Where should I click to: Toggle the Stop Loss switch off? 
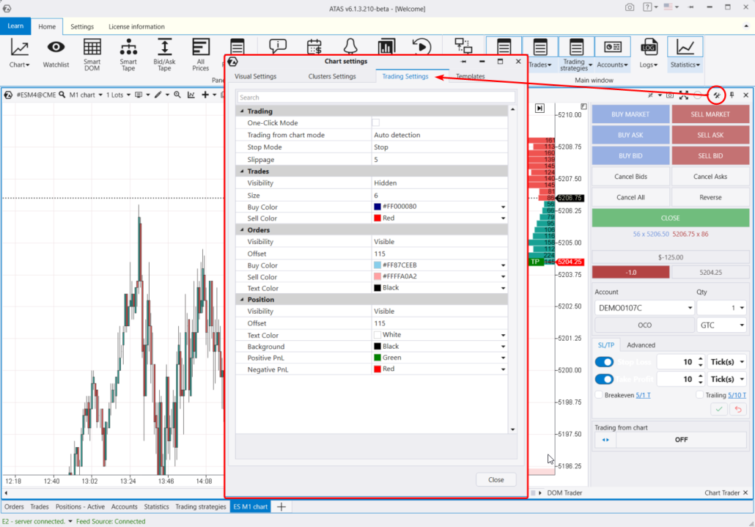(603, 361)
